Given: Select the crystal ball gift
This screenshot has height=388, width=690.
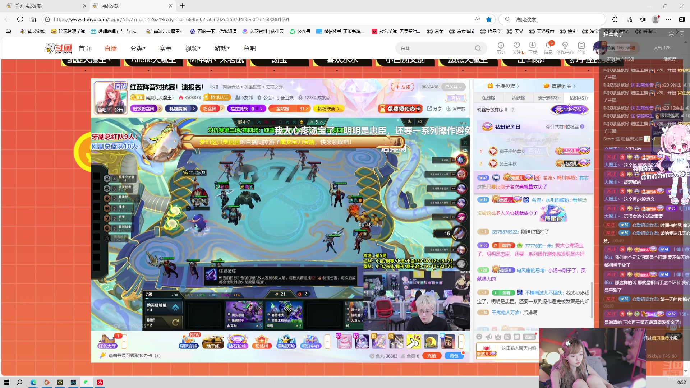Looking at the screenshot, I should click(362, 341).
